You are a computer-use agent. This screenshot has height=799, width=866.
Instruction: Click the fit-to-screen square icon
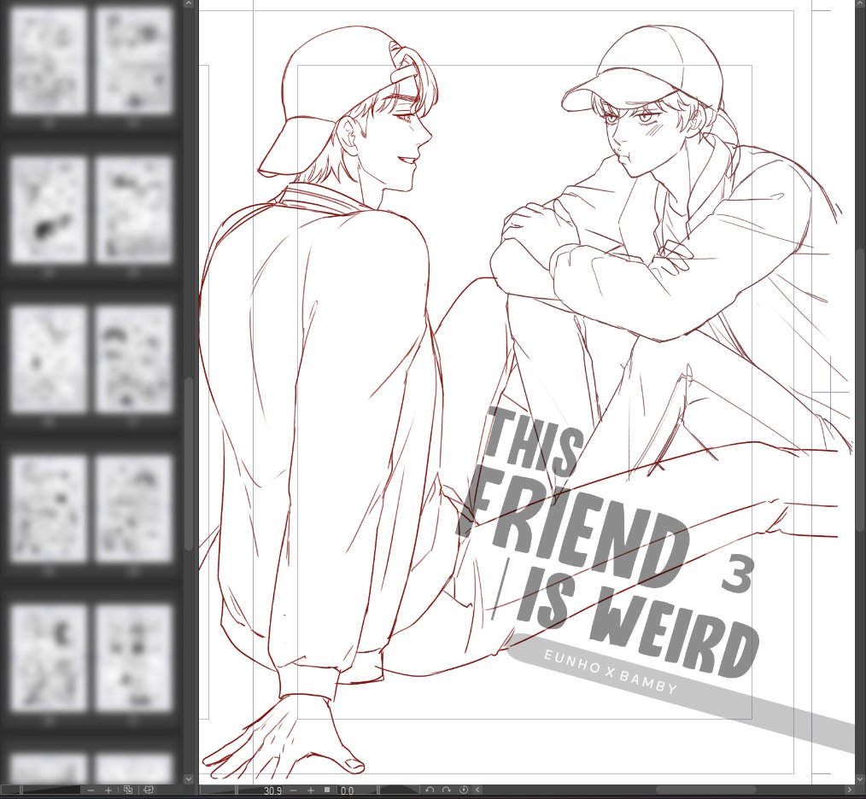(327, 790)
